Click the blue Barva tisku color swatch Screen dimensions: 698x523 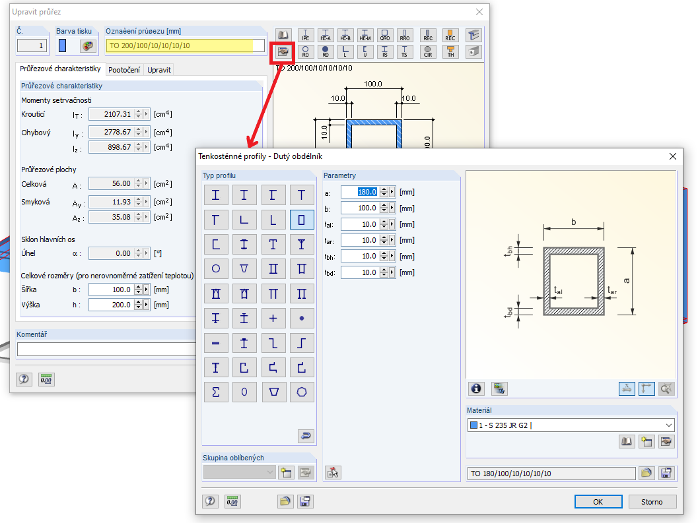[62, 46]
